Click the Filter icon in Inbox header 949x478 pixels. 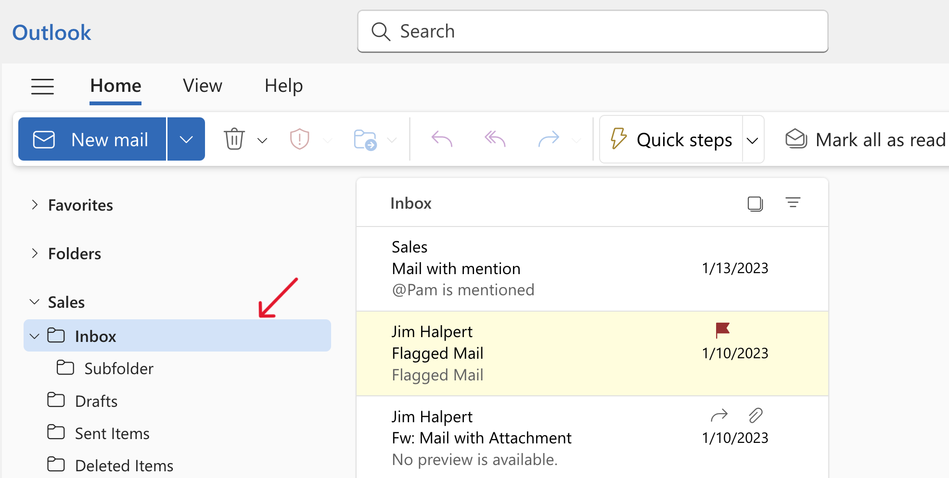tap(793, 202)
